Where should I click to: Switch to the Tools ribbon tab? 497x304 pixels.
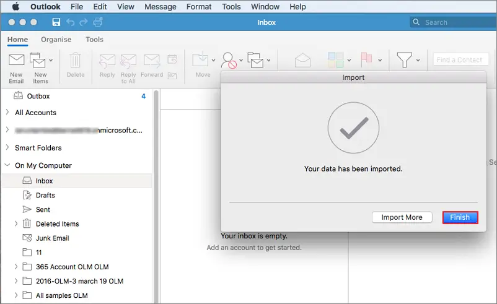(94, 40)
